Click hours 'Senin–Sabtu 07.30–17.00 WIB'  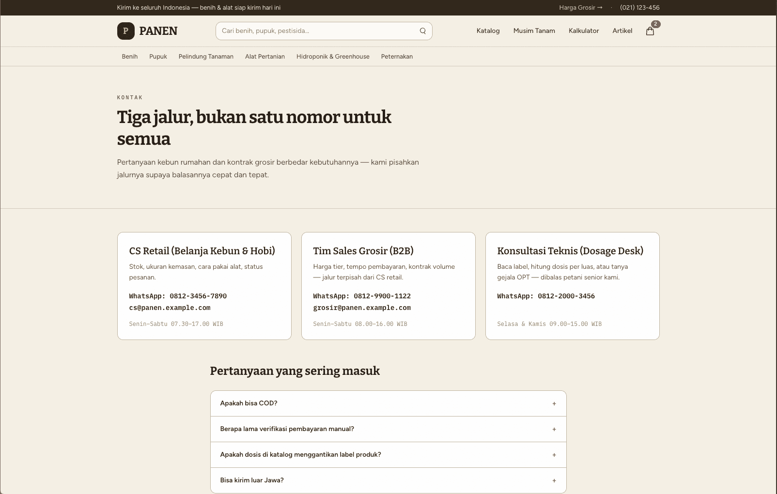176,324
